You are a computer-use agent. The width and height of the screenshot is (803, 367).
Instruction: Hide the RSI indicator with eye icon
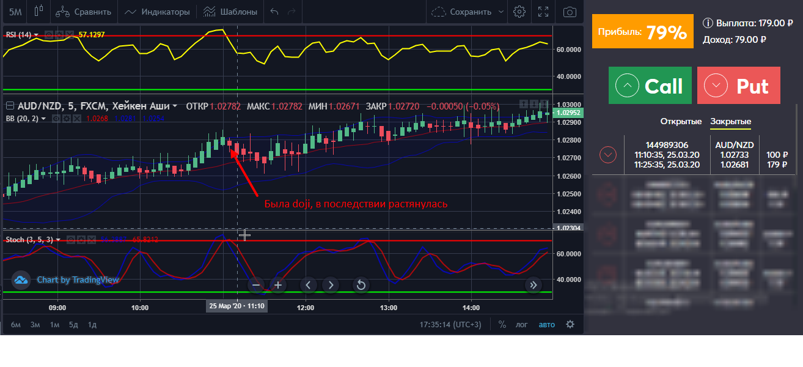tap(49, 35)
